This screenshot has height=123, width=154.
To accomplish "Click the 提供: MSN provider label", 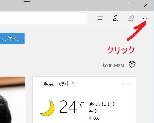I will click(113, 65).
